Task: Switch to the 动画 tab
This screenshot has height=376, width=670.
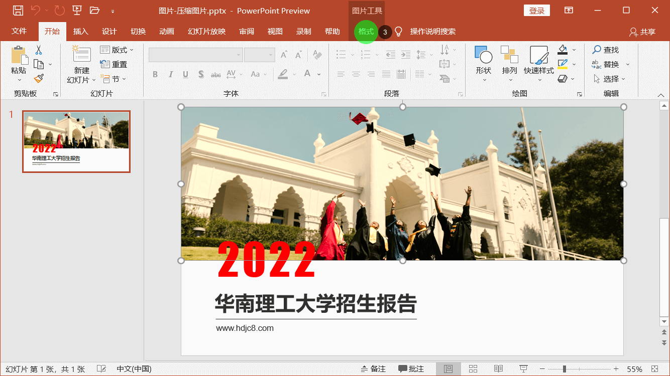Action: [166, 31]
